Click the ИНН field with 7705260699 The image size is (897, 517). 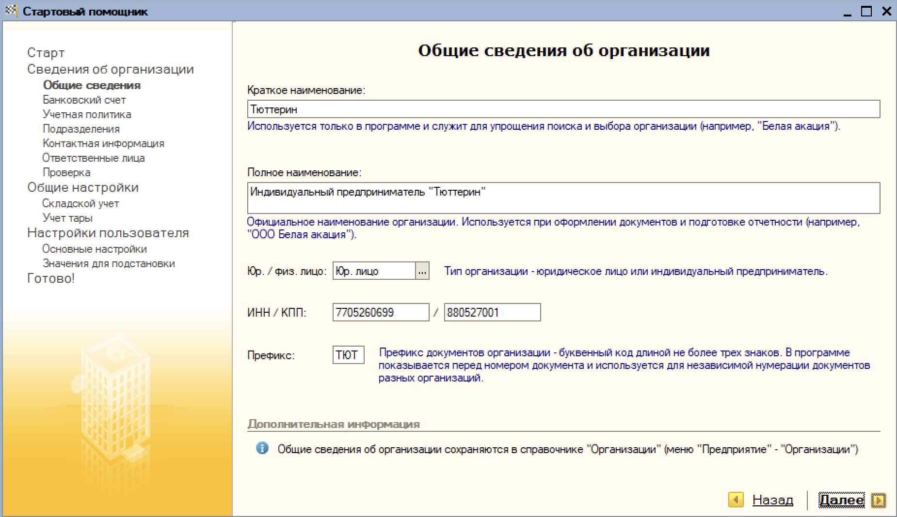tap(381, 312)
